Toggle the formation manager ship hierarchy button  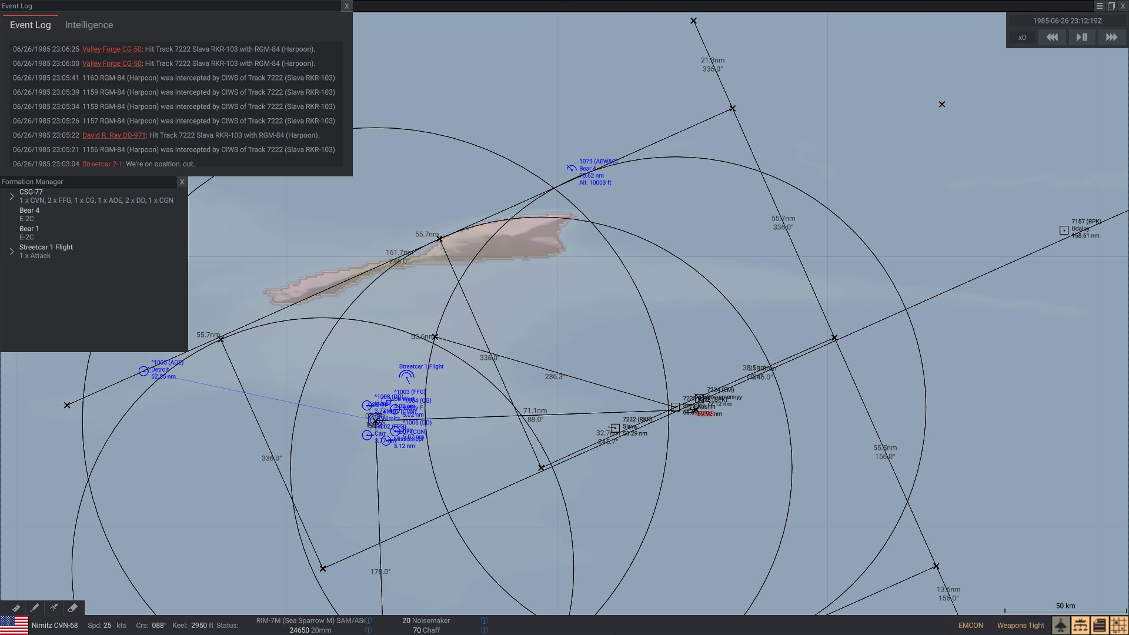[1080, 625]
